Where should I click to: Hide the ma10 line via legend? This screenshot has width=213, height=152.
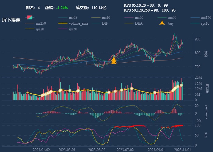point(101,18)
